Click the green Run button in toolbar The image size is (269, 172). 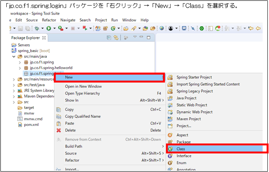pos(49,28)
